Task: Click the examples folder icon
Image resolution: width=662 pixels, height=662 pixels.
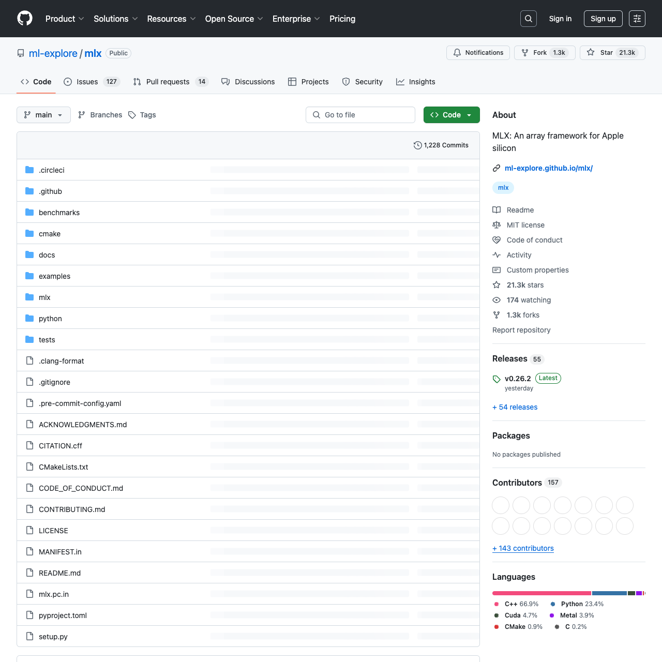Action: coord(29,276)
